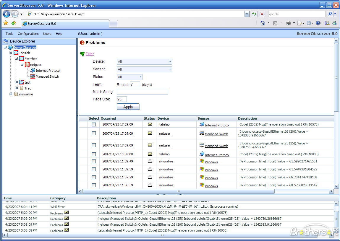The image size is (340, 241).
Task: Check the box for the 11:39:49 problem
Action: (x=94, y=161)
